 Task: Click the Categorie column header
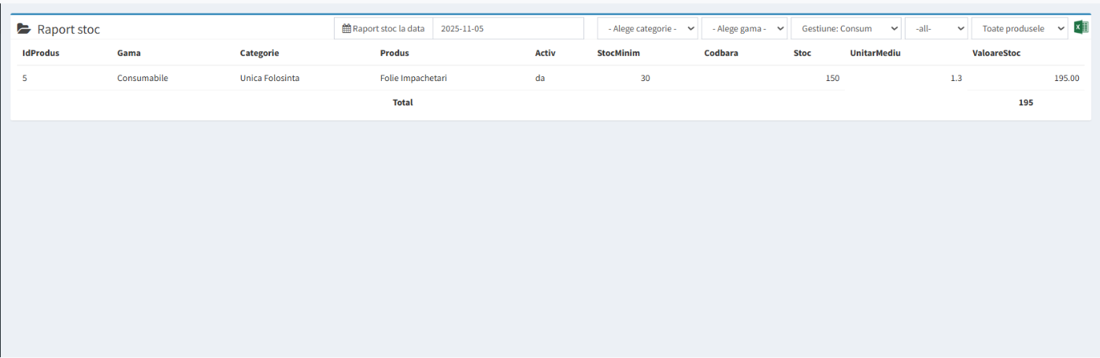point(260,54)
